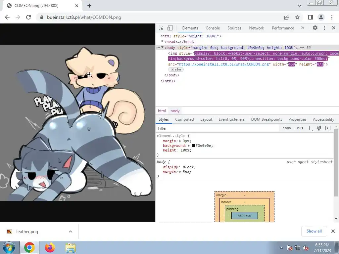Bookmark this tab star icon
This screenshot has height=254, width=339.
[297, 17]
